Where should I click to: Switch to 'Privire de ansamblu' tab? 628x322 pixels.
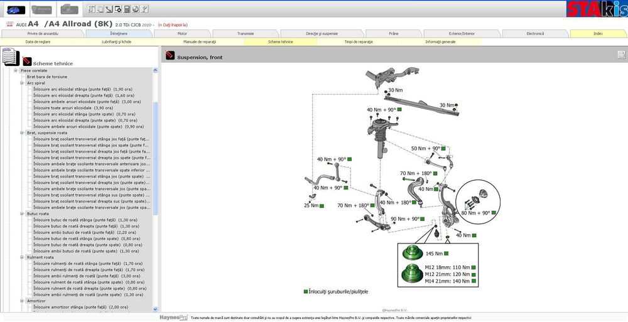(43, 34)
